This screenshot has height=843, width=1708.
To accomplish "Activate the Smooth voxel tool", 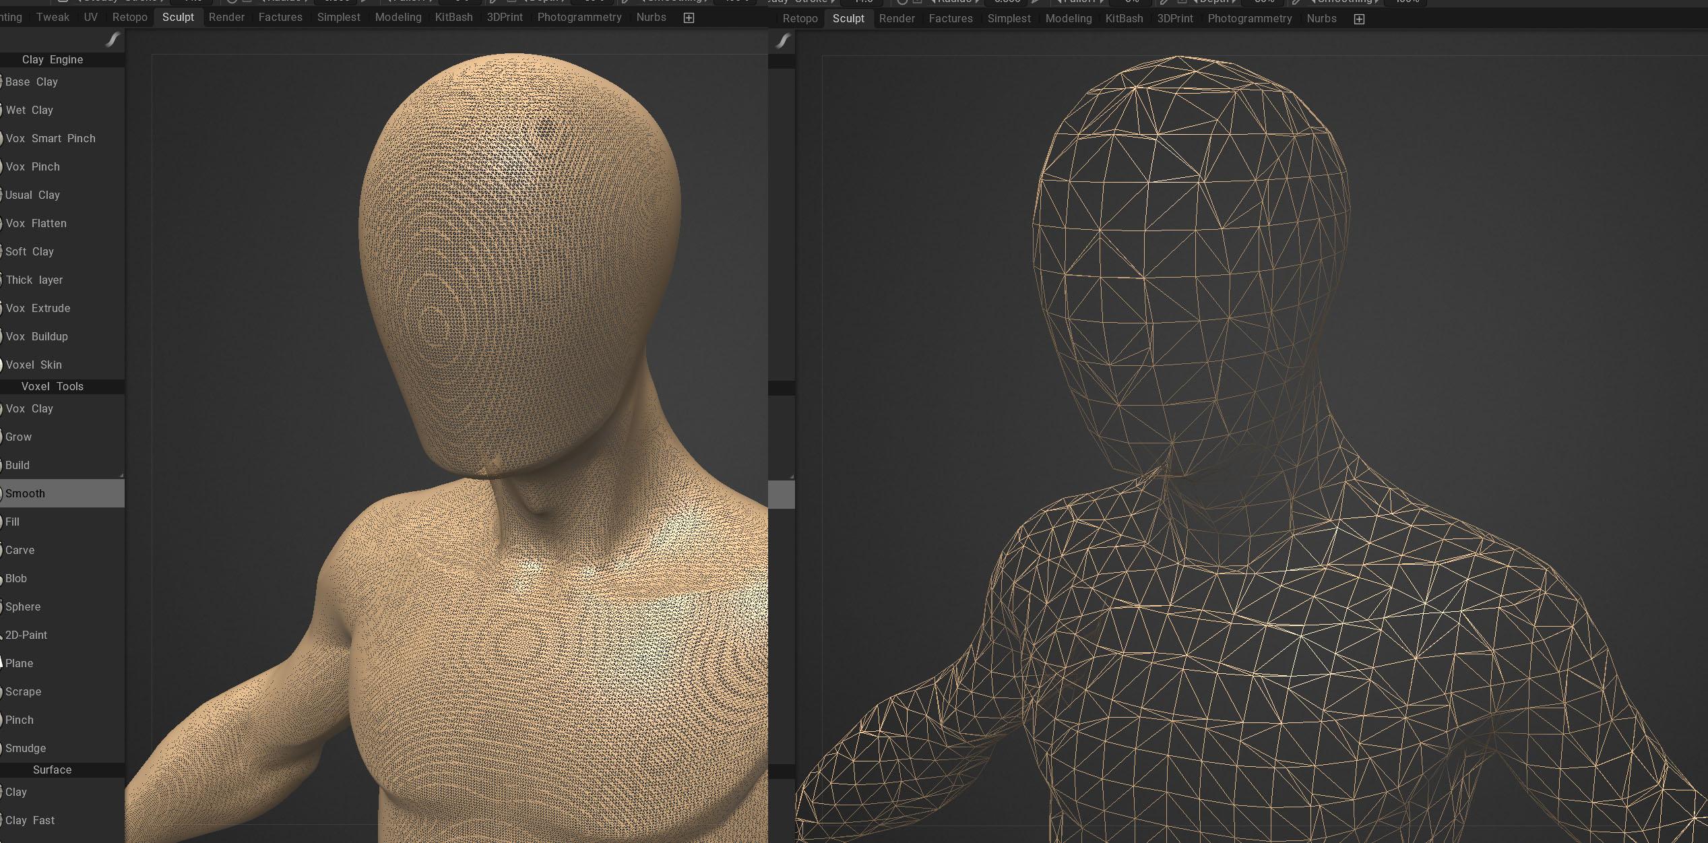I will click(27, 493).
